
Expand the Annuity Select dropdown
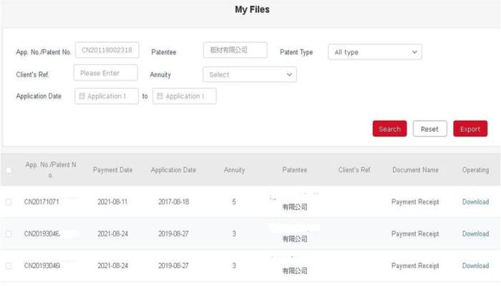tap(249, 74)
